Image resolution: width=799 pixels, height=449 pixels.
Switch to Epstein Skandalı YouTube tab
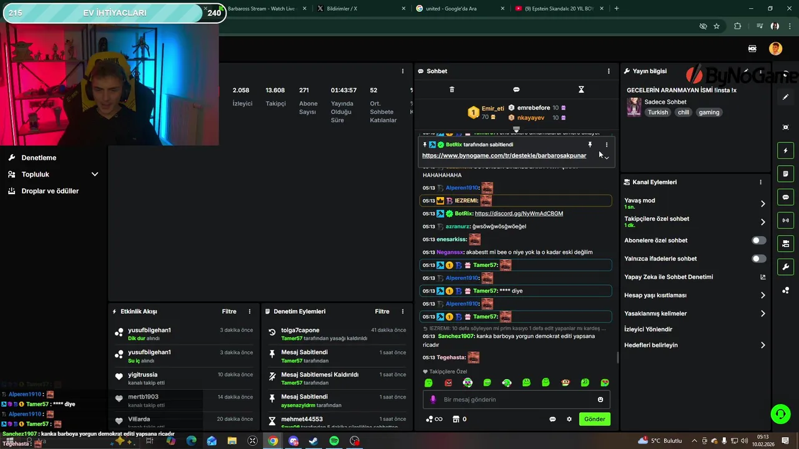(559, 9)
